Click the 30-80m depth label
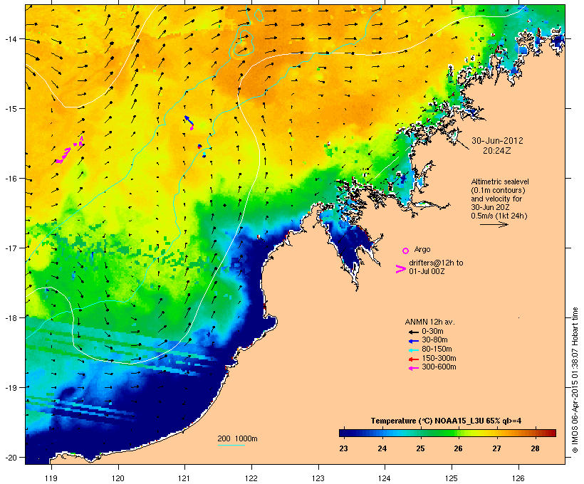This screenshot has width=584, height=484. coord(434,340)
